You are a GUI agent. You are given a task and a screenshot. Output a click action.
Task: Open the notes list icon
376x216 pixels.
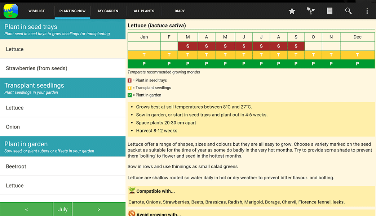[329, 11]
